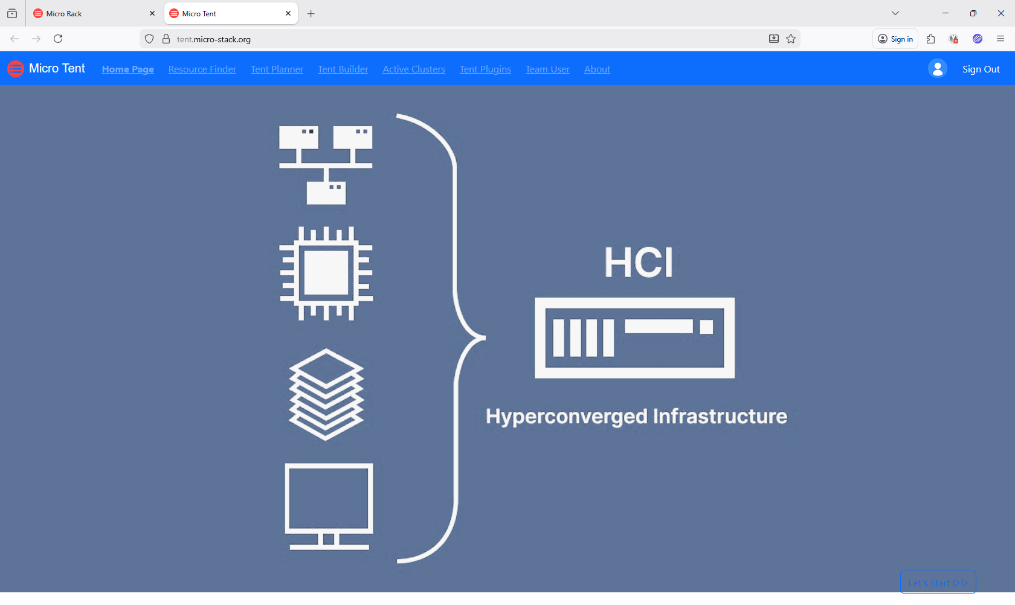1015x605 pixels.
Task: Open the browser extensions puzzle icon
Action: click(931, 39)
